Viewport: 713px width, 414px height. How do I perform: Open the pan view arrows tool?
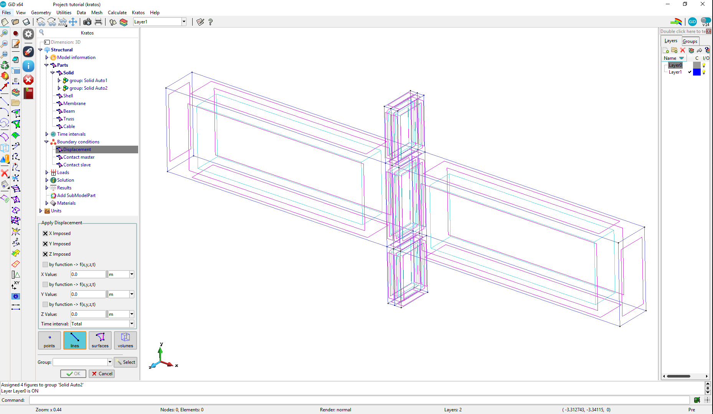[73, 22]
